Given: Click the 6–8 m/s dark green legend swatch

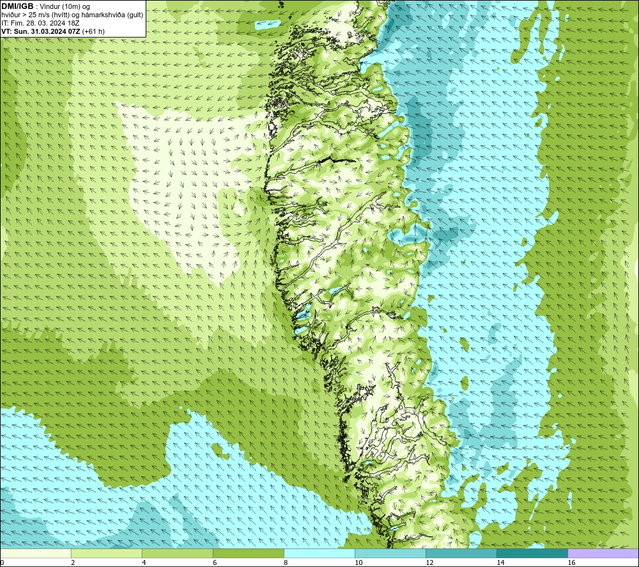Looking at the screenshot, I should coord(248,554).
